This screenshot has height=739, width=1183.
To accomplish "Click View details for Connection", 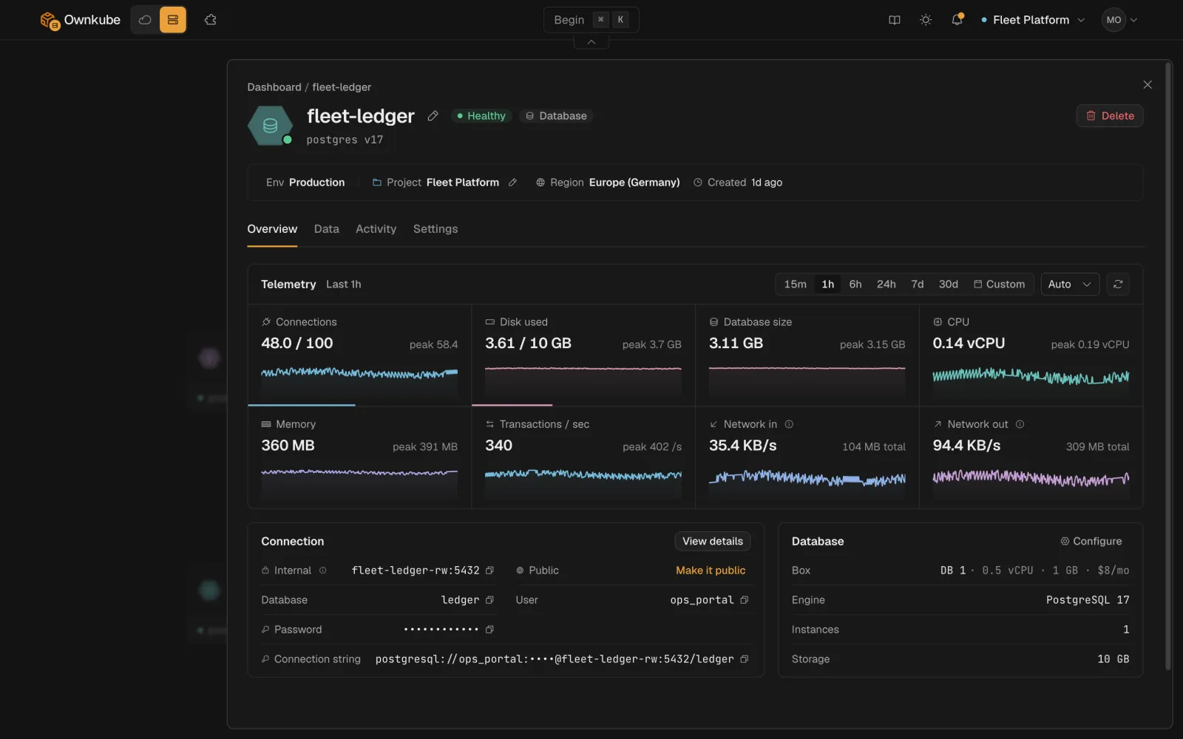I will coord(713,542).
